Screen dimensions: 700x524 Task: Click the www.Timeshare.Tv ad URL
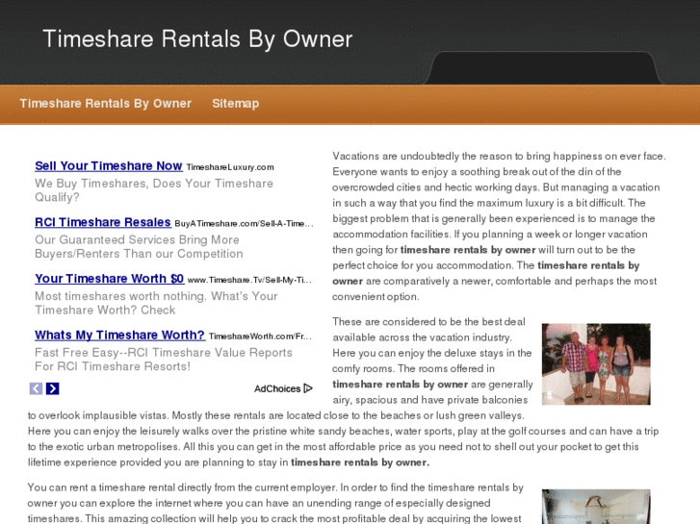(249, 280)
